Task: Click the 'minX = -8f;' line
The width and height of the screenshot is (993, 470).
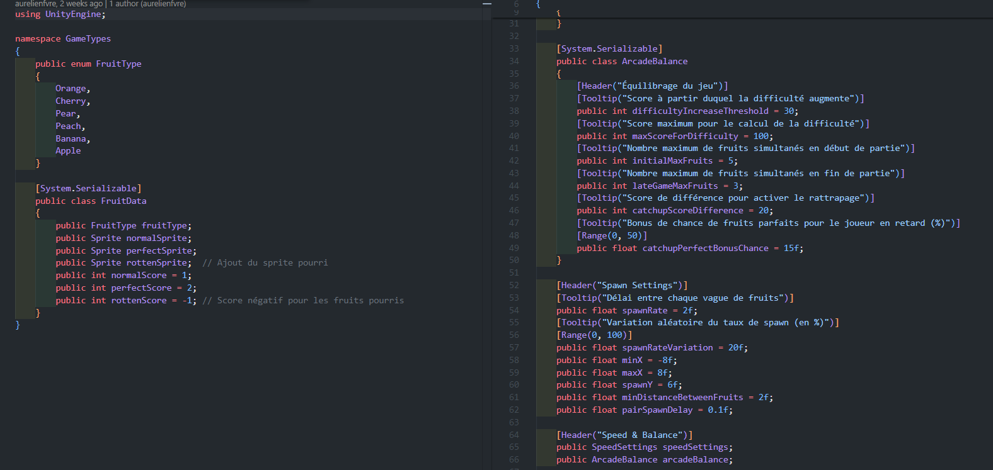Action: pos(617,361)
